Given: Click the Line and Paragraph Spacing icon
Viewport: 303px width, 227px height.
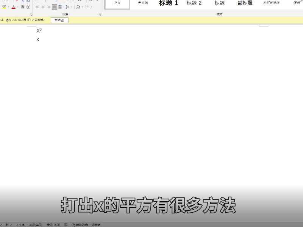Looking at the screenshot, I should click(67, 6).
